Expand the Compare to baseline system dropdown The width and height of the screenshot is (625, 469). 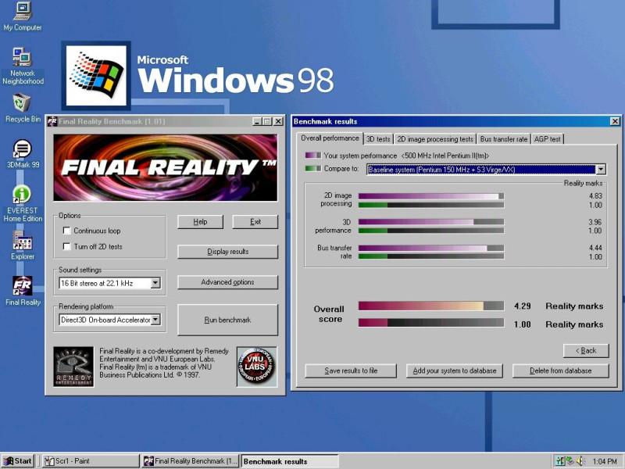(x=600, y=170)
